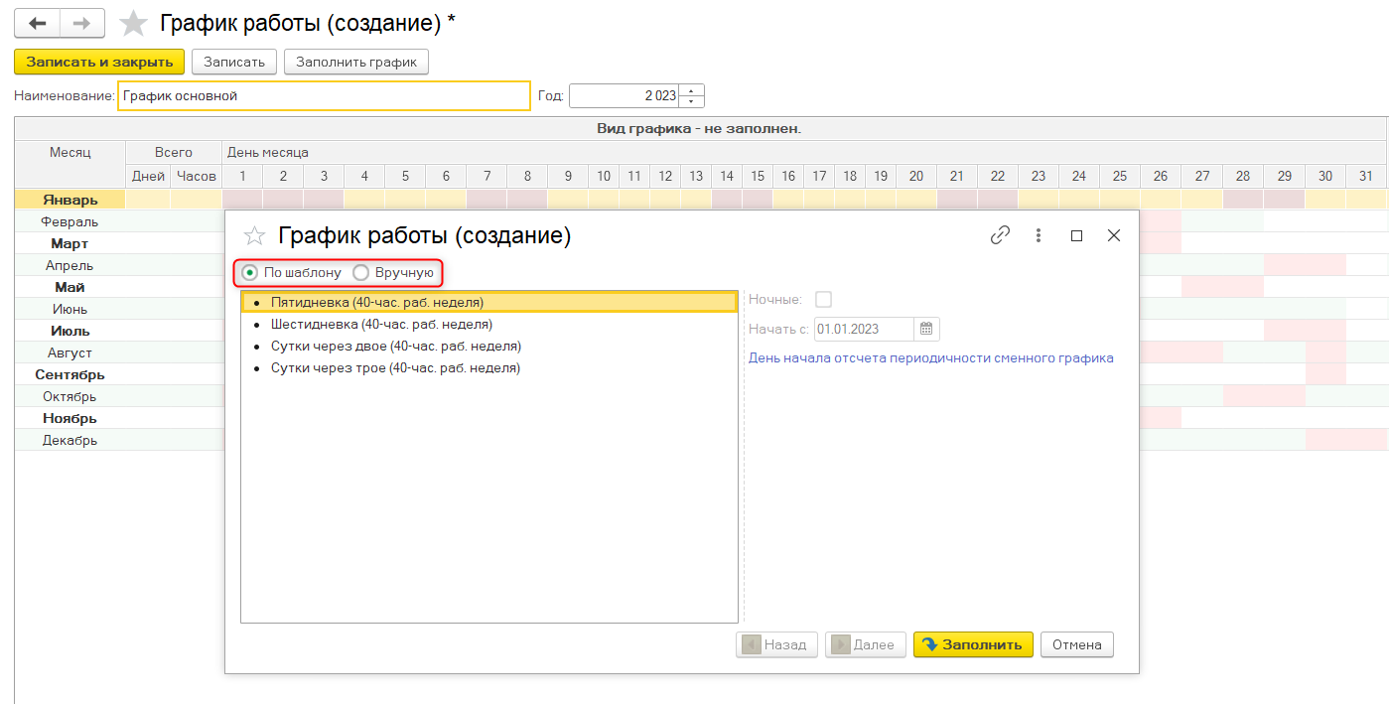Select the "По шаблону" radio option
Viewport: 1389px width, 704px height.
coord(250,272)
